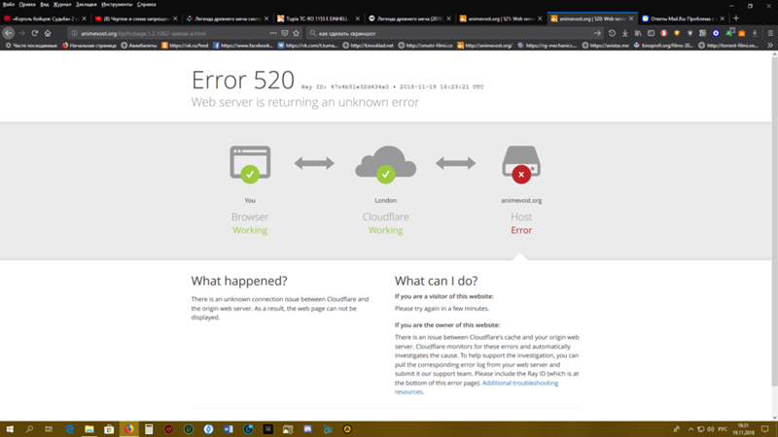Open the downloads panel
Viewport: 778px width, 437px height.
point(624,33)
